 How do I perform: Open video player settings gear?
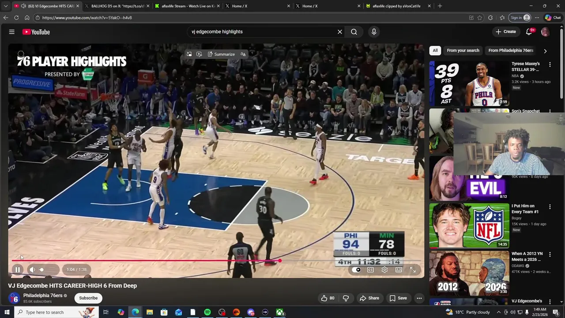click(384, 270)
